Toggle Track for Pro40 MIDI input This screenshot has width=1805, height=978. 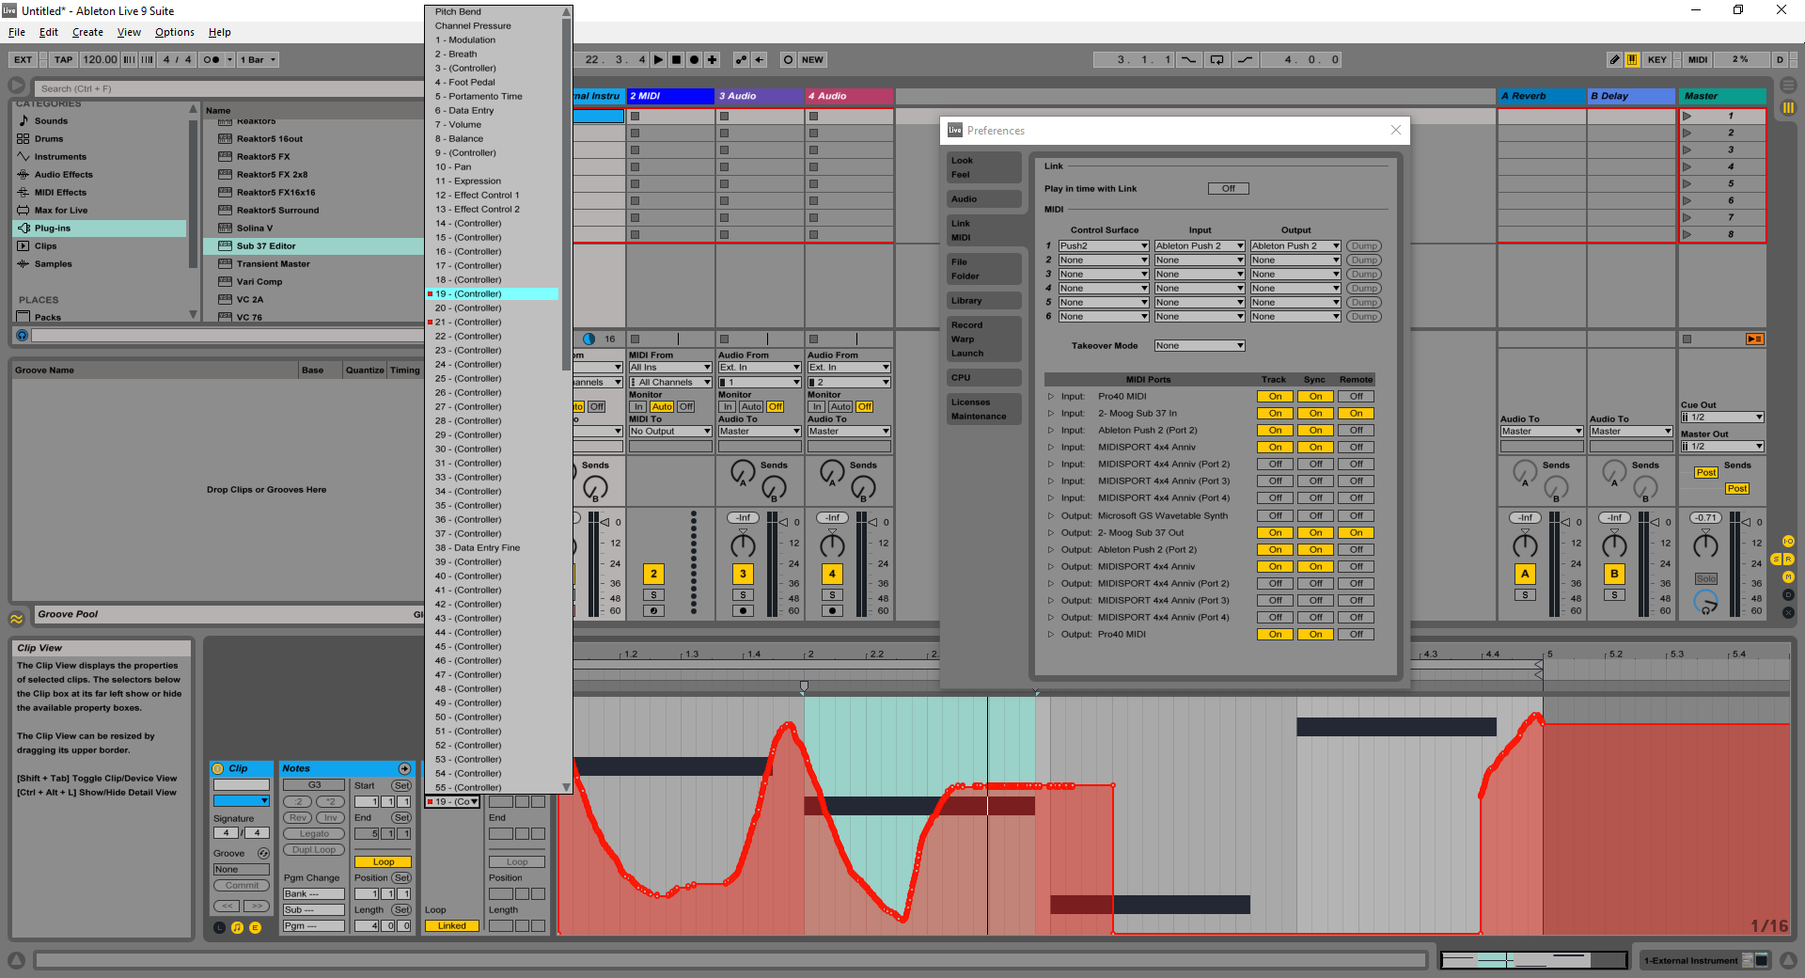1275,397
